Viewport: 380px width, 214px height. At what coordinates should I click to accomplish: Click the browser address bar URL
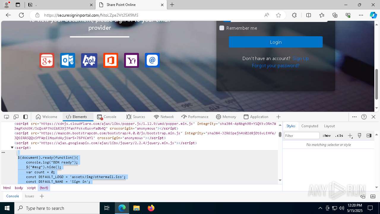coord(91,15)
